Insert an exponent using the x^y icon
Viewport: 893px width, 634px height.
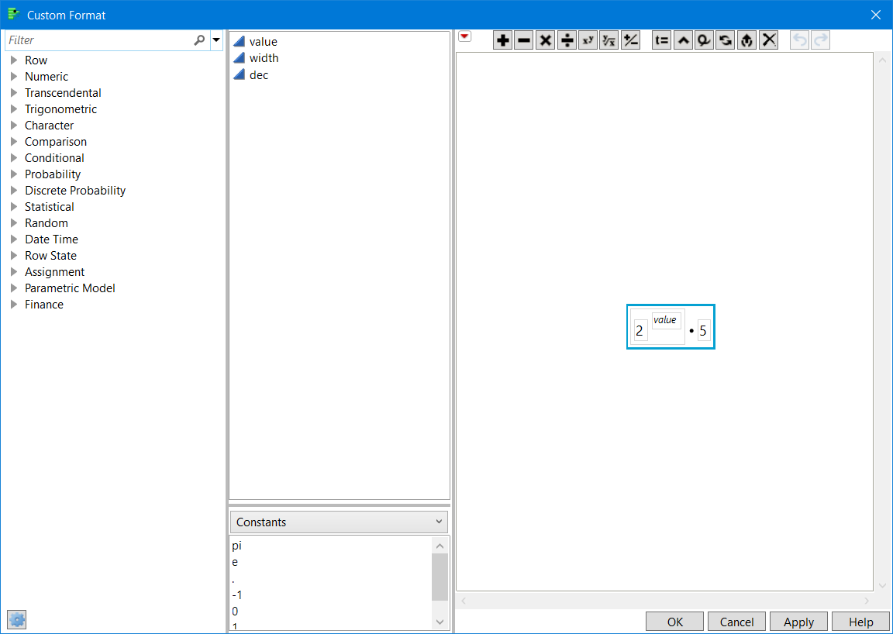pos(588,40)
